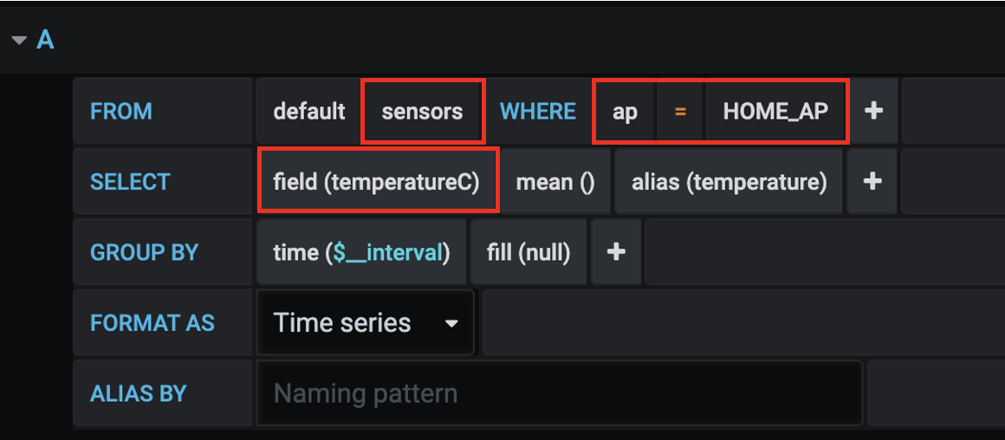Open the mean () aggregation part

coord(555,182)
